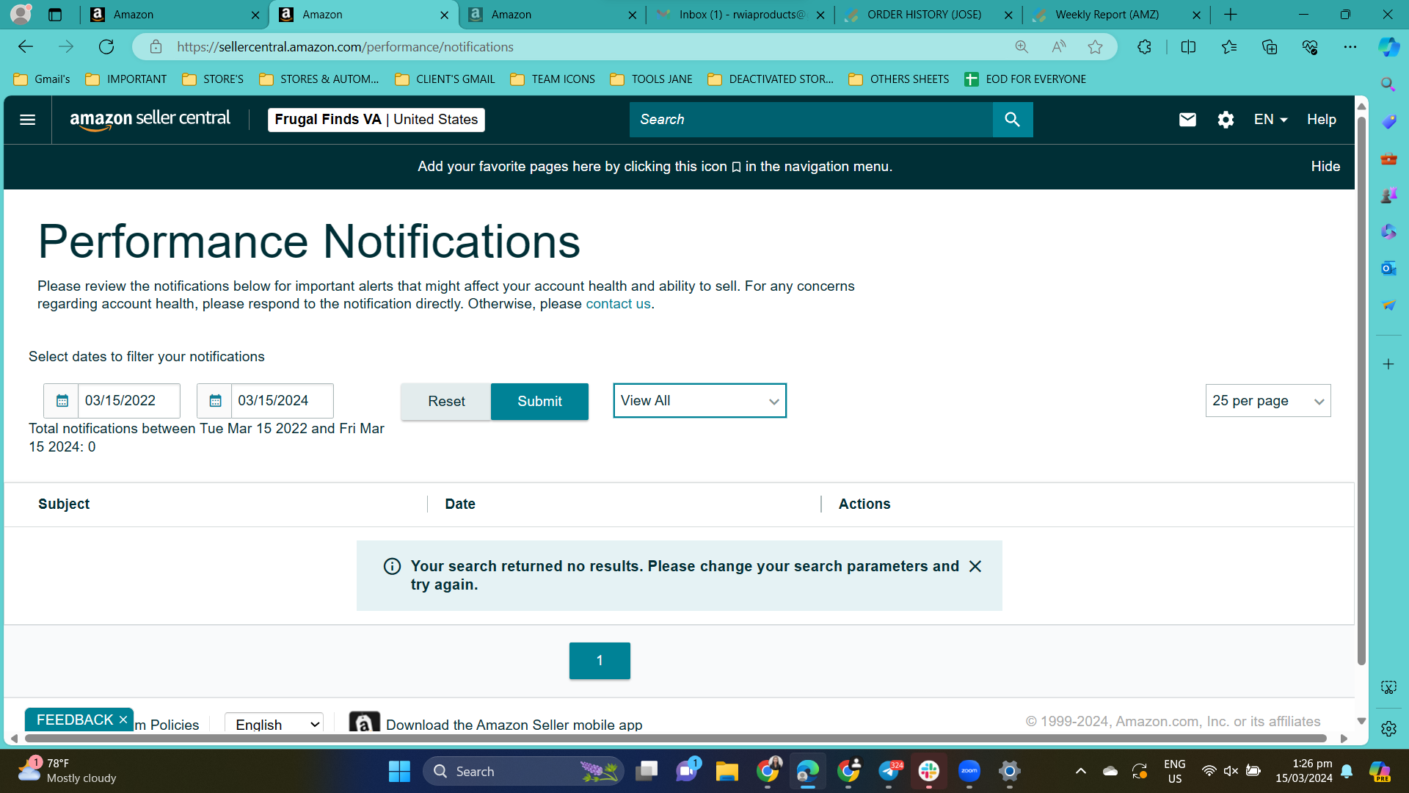Click the end date calendar icon
The image size is (1409, 793).
coord(215,401)
